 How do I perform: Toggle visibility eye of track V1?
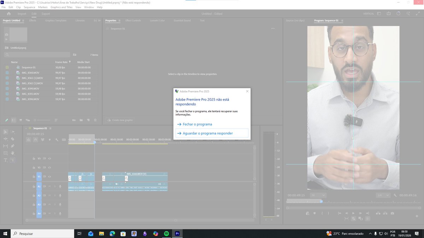tap(49, 177)
